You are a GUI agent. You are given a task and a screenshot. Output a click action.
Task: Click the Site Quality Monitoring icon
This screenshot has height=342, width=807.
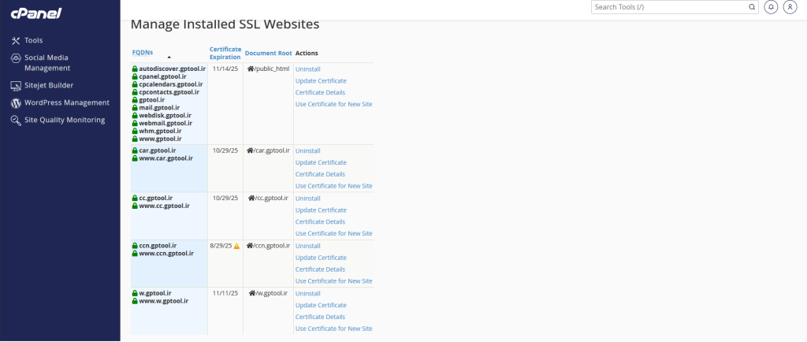click(16, 121)
